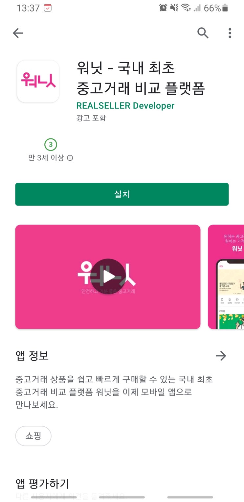This screenshot has height=502, width=244.
Task: Tap the back arrow icon
Action: point(18,33)
